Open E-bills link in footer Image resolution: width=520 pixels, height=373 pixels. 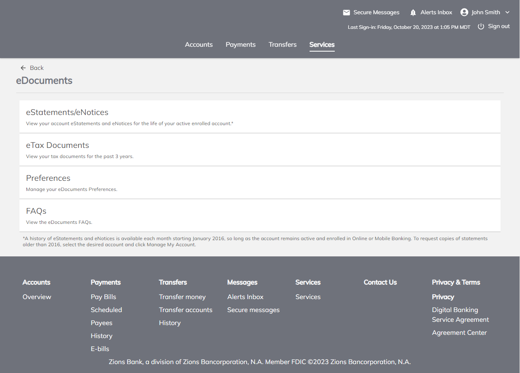(x=100, y=349)
